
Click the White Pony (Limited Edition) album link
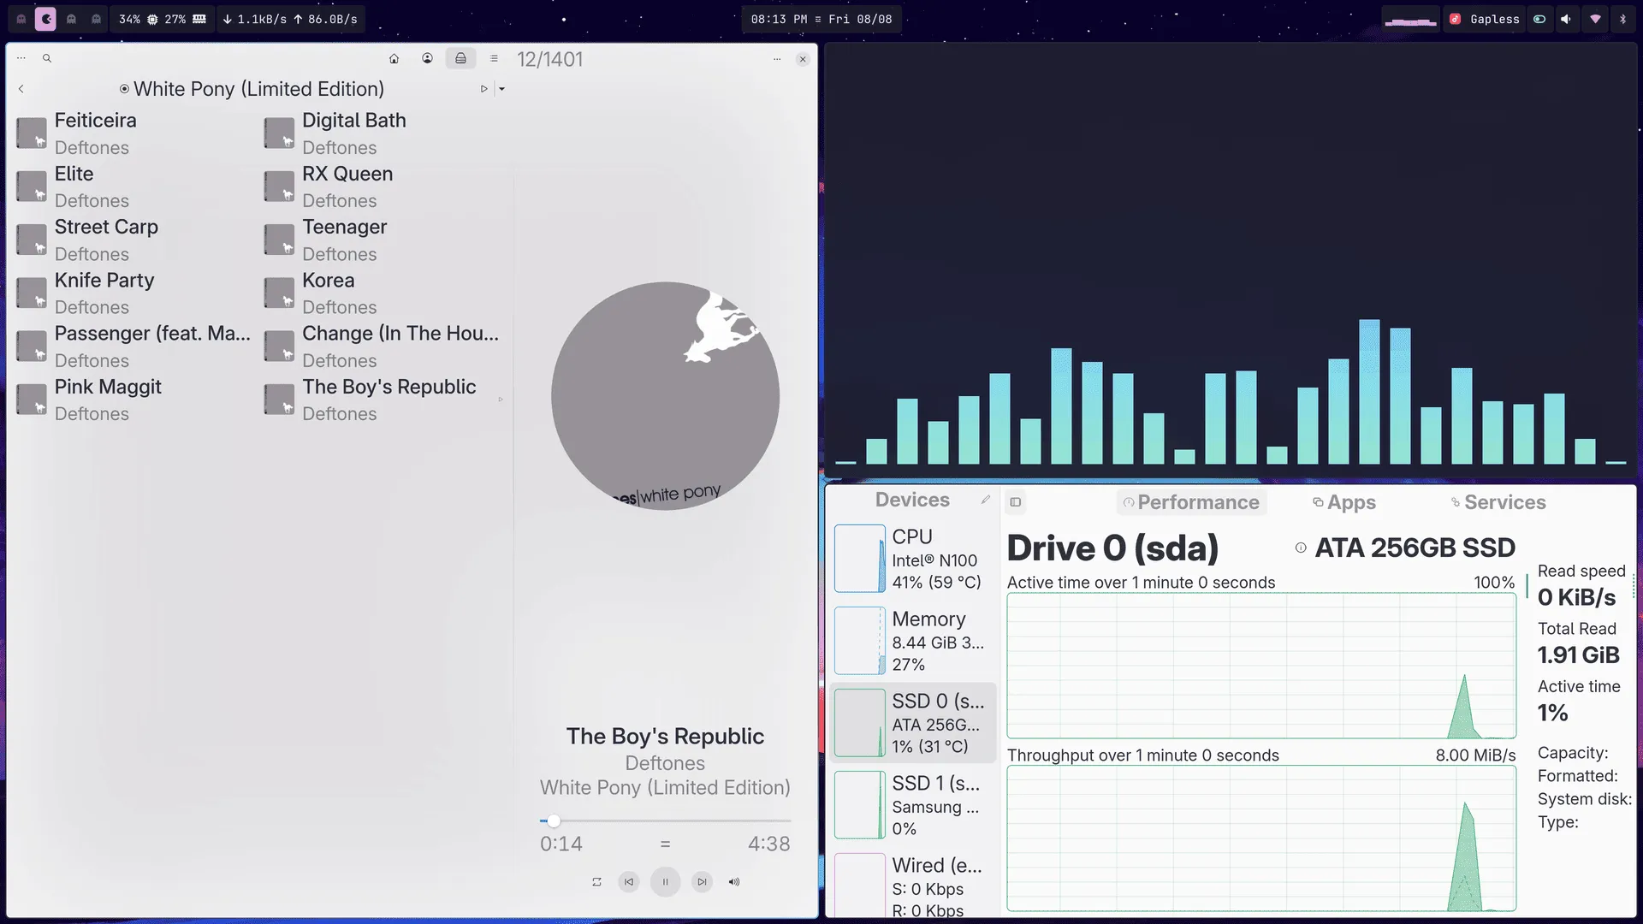665,788
